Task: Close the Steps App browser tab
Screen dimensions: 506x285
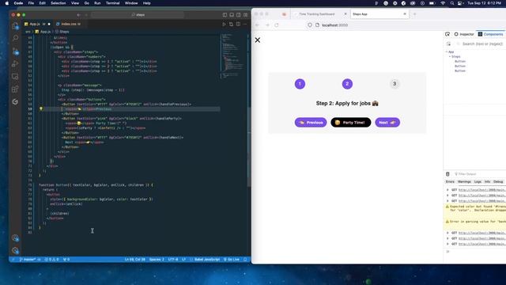Action: click(x=405, y=14)
